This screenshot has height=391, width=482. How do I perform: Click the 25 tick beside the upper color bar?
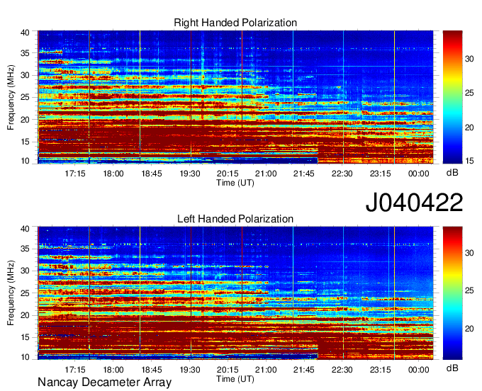tap(469, 93)
